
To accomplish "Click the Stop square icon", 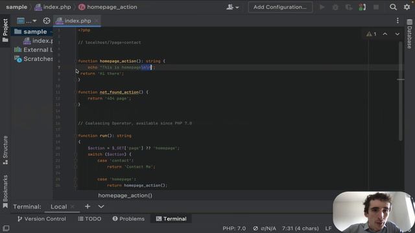I will coord(376,7).
